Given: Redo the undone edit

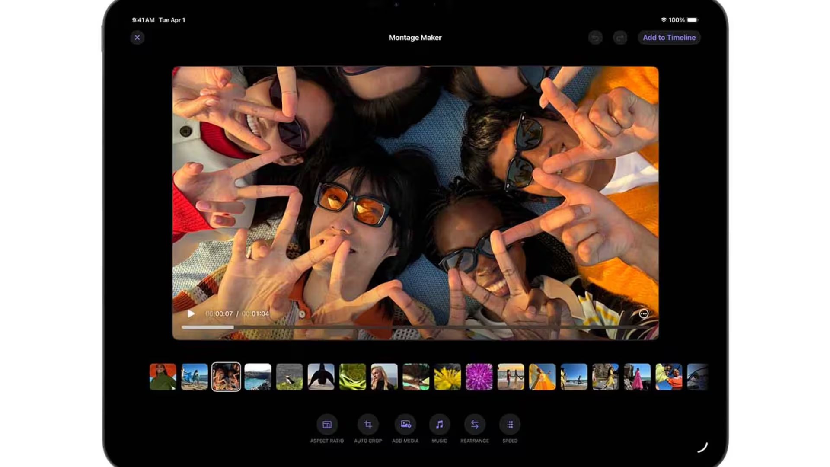Looking at the screenshot, I should (x=620, y=38).
